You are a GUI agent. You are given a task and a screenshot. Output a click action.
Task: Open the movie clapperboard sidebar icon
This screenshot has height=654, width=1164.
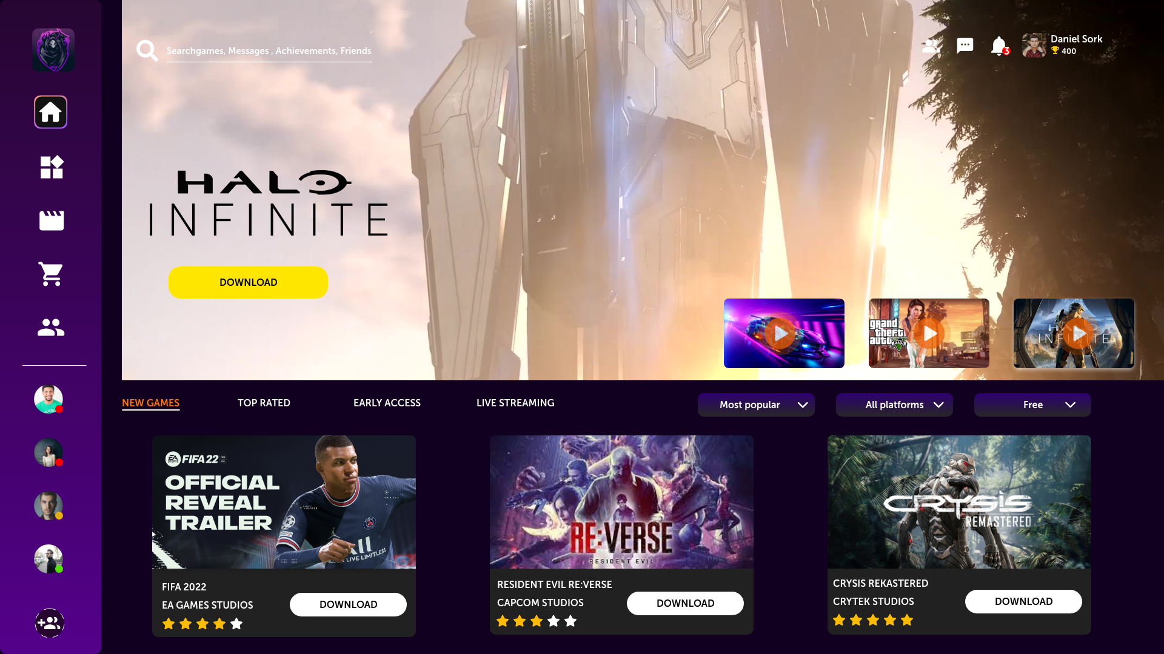(x=52, y=220)
